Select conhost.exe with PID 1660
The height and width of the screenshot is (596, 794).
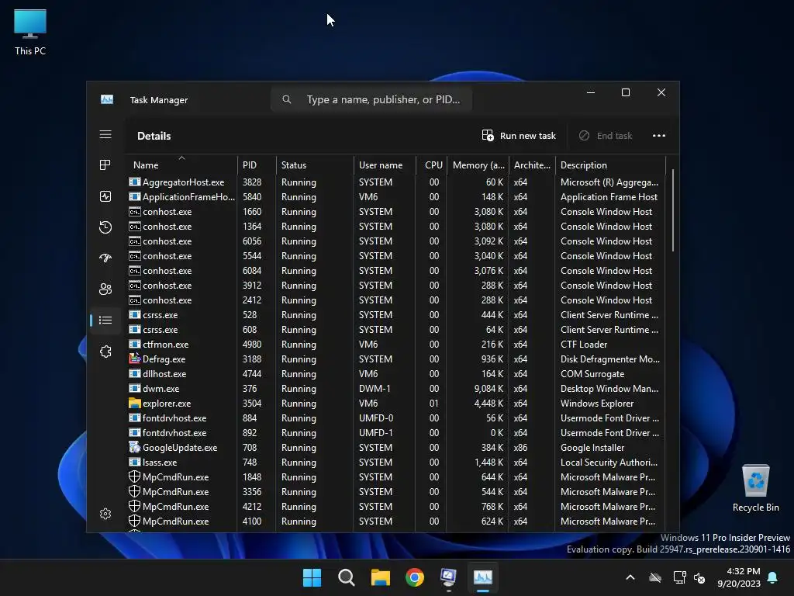tap(396, 211)
